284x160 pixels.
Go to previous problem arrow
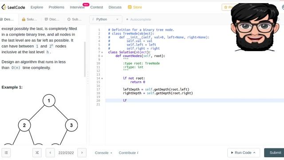[50, 153]
